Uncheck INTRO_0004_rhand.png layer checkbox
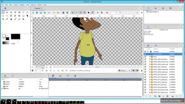185x104 pixels. click(145, 59)
